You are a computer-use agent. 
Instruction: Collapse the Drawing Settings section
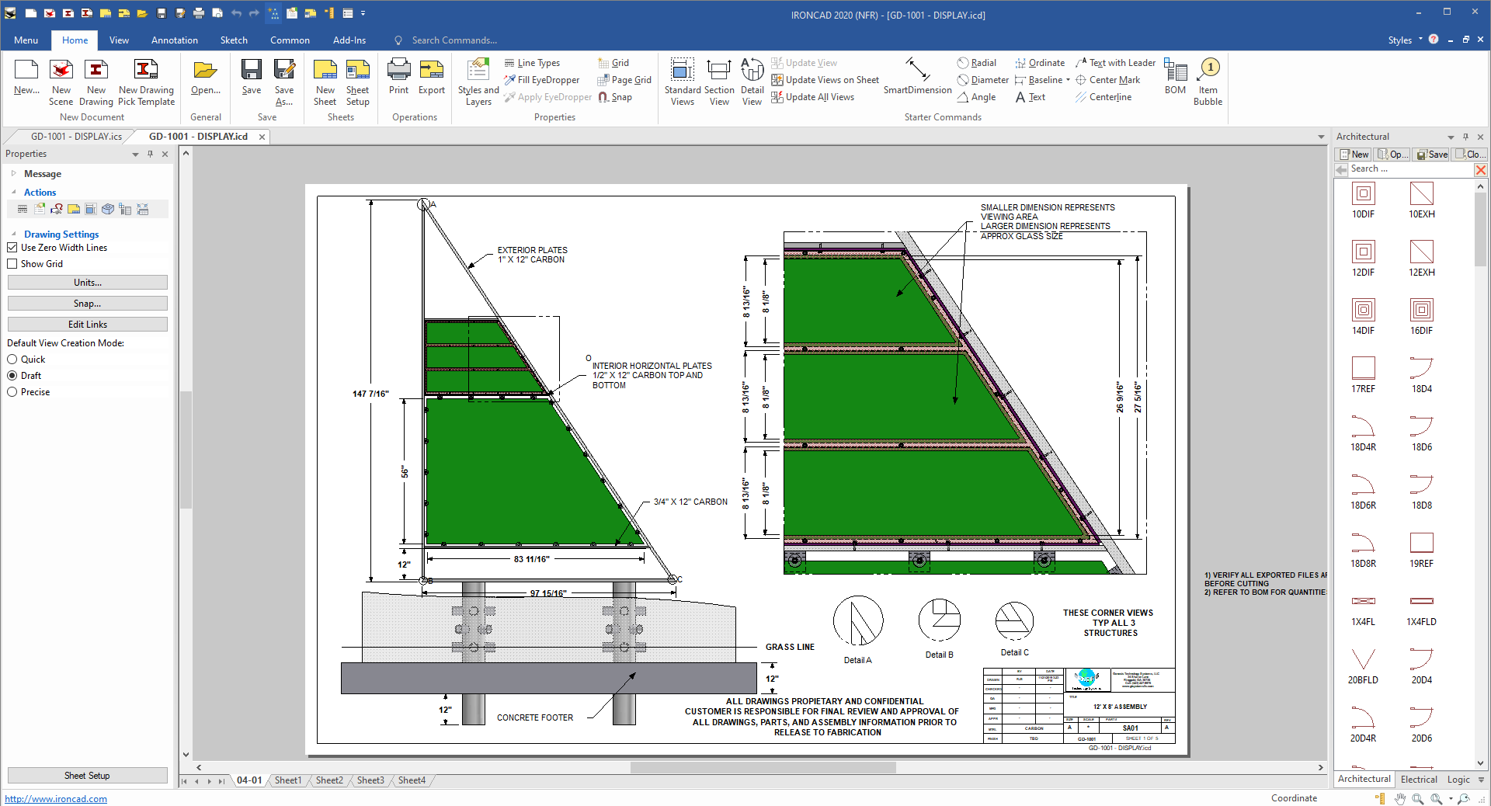point(13,234)
